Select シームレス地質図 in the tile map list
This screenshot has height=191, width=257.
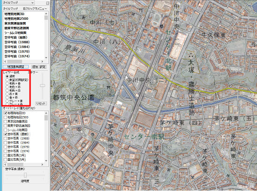[16, 32]
